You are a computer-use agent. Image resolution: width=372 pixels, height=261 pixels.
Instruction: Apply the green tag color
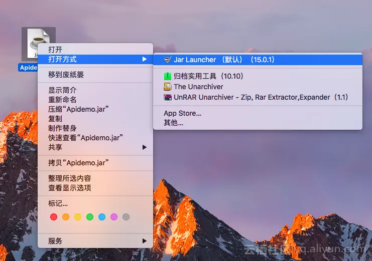click(90, 217)
